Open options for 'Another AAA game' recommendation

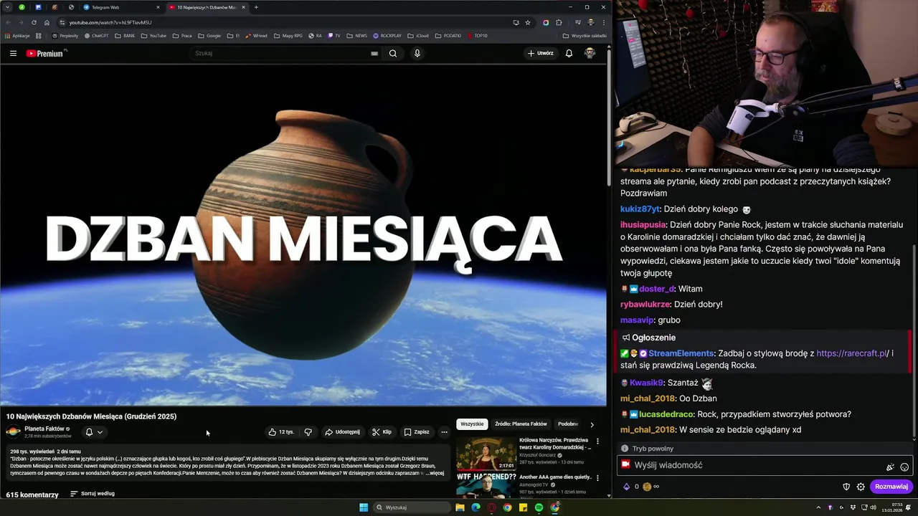[597, 478]
